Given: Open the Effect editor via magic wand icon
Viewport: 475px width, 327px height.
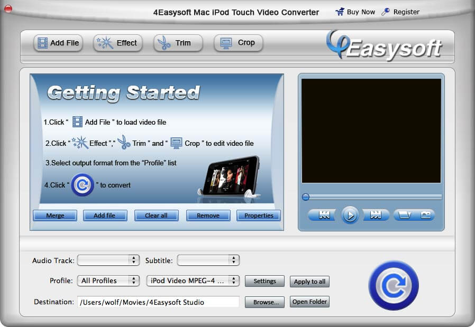Looking at the screenshot, I should 106,43.
